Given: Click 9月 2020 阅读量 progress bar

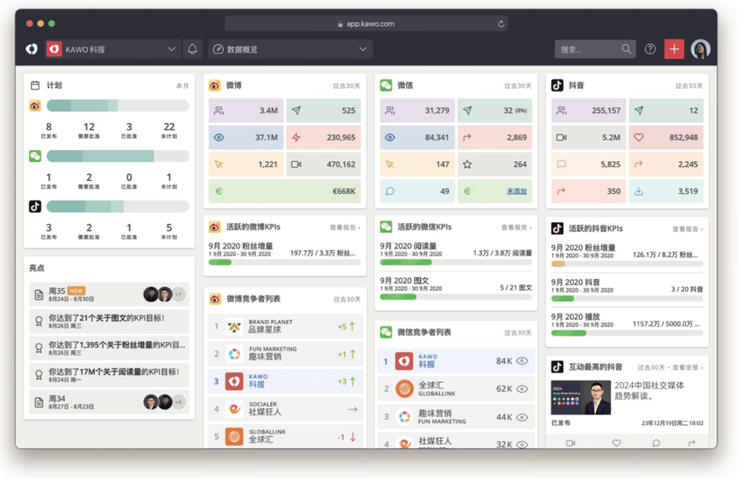Looking at the screenshot, I should [456, 262].
